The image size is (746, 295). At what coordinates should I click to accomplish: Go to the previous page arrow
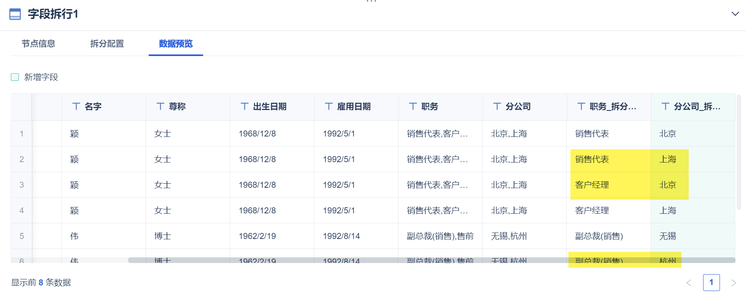(689, 283)
